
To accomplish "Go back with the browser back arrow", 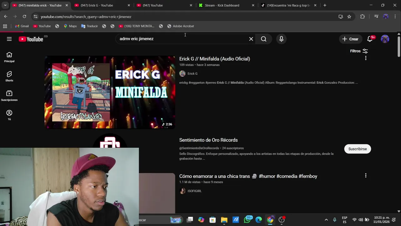I will coord(6,16).
